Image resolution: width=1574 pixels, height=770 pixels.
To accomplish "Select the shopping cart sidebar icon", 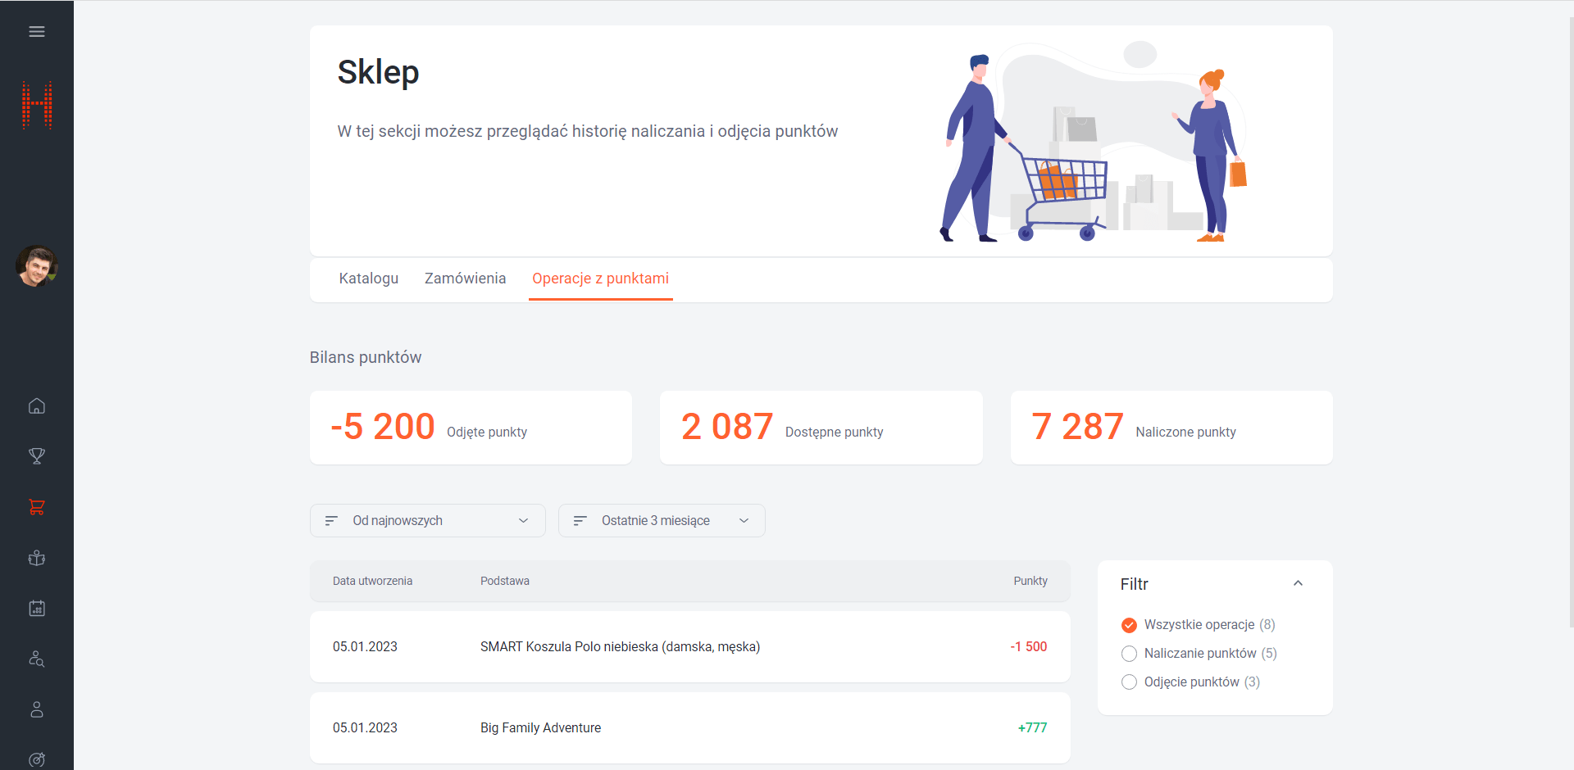I will tap(37, 507).
